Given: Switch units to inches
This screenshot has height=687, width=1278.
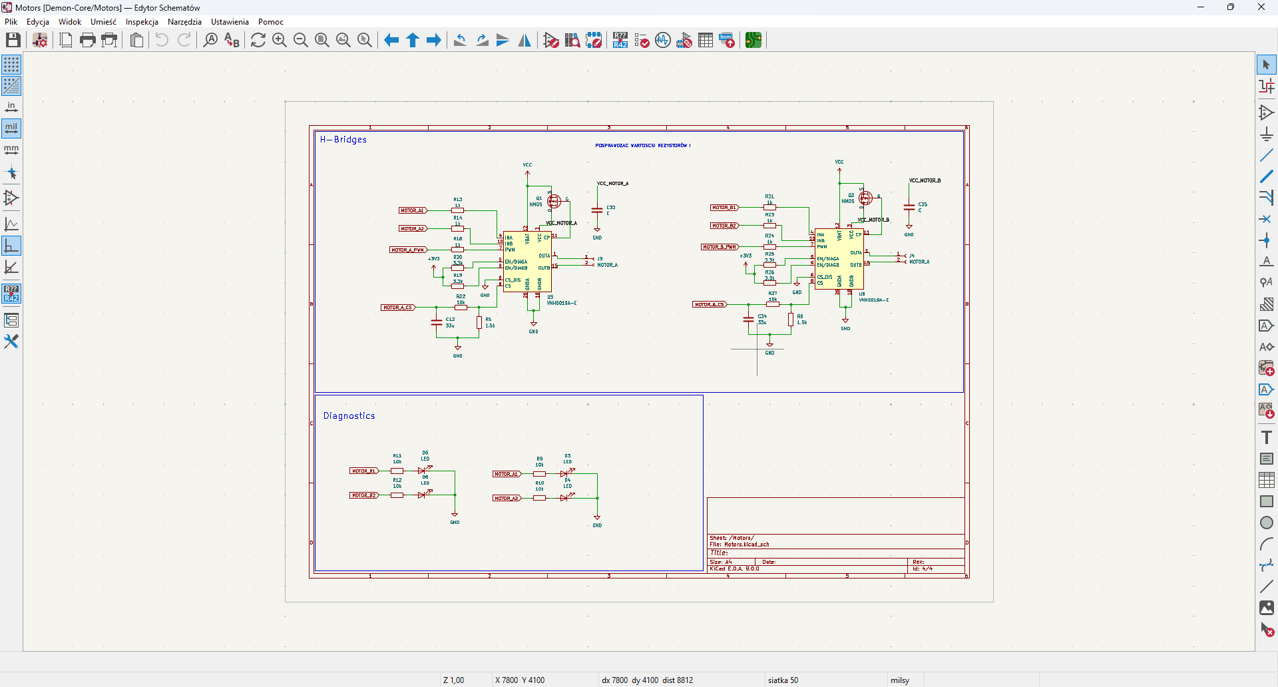Looking at the screenshot, I should coord(11,107).
